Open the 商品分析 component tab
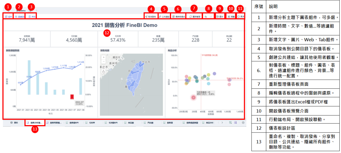 pos(208,123)
